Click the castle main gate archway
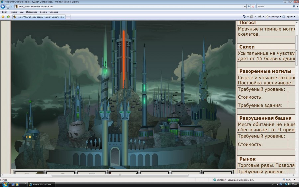 (115, 156)
